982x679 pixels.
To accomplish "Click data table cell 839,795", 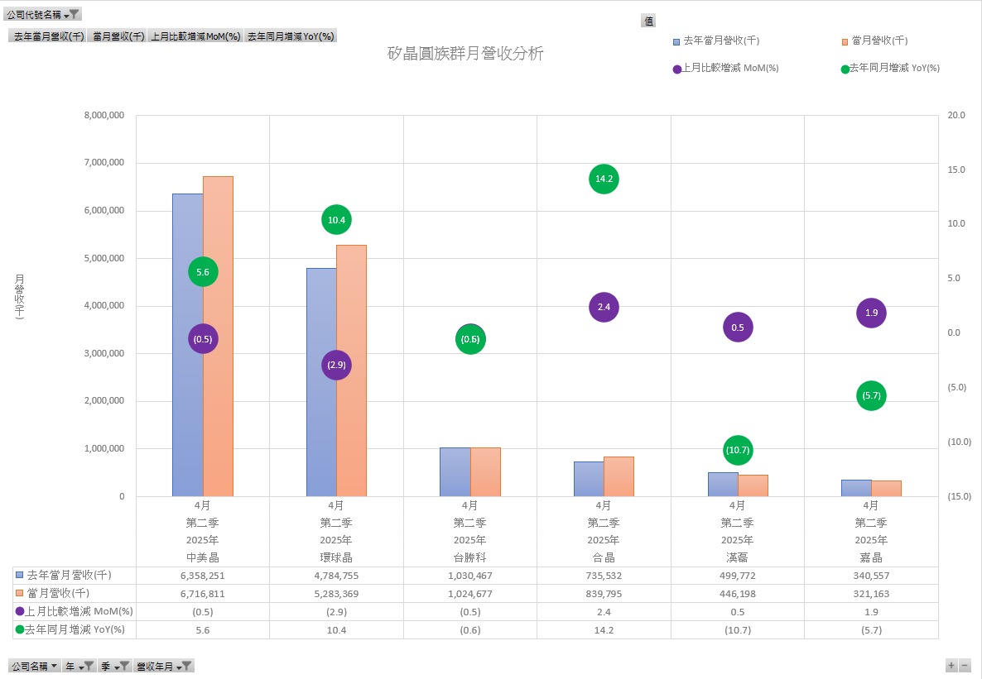I will coord(604,593).
